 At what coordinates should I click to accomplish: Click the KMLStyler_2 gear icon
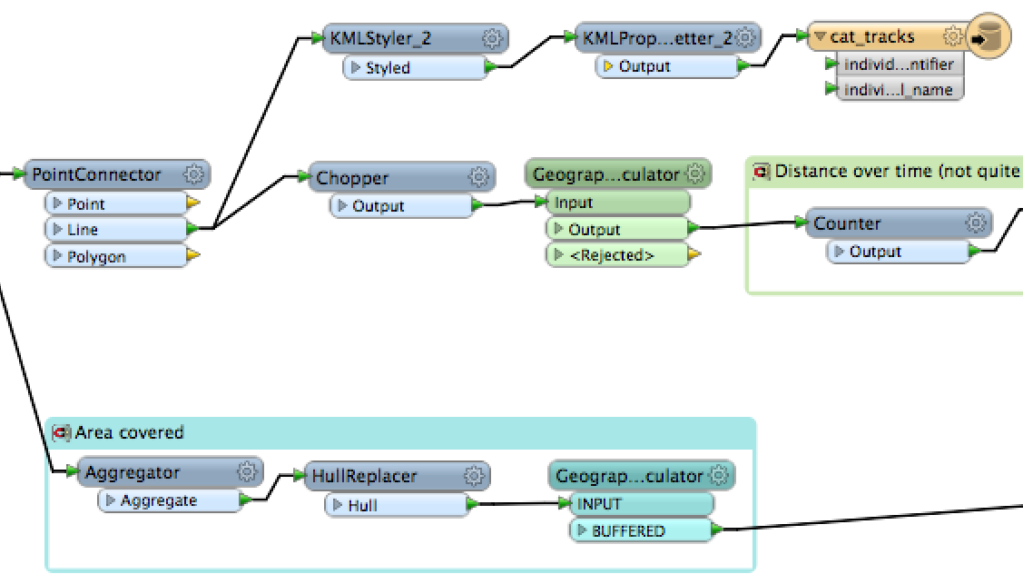tap(493, 38)
